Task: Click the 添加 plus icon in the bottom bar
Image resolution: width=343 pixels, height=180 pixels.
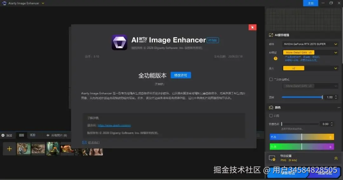Action: tap(3, 135)
